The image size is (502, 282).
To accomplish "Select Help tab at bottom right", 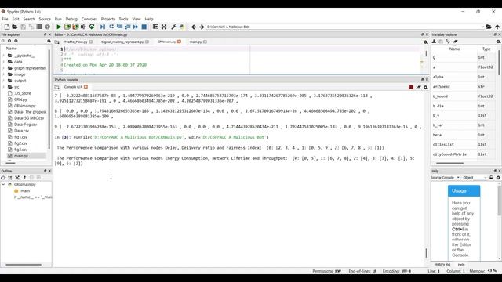I will point(461,265).
